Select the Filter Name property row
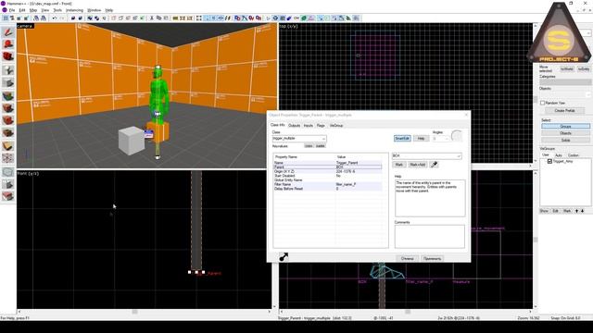 point(327,184)
